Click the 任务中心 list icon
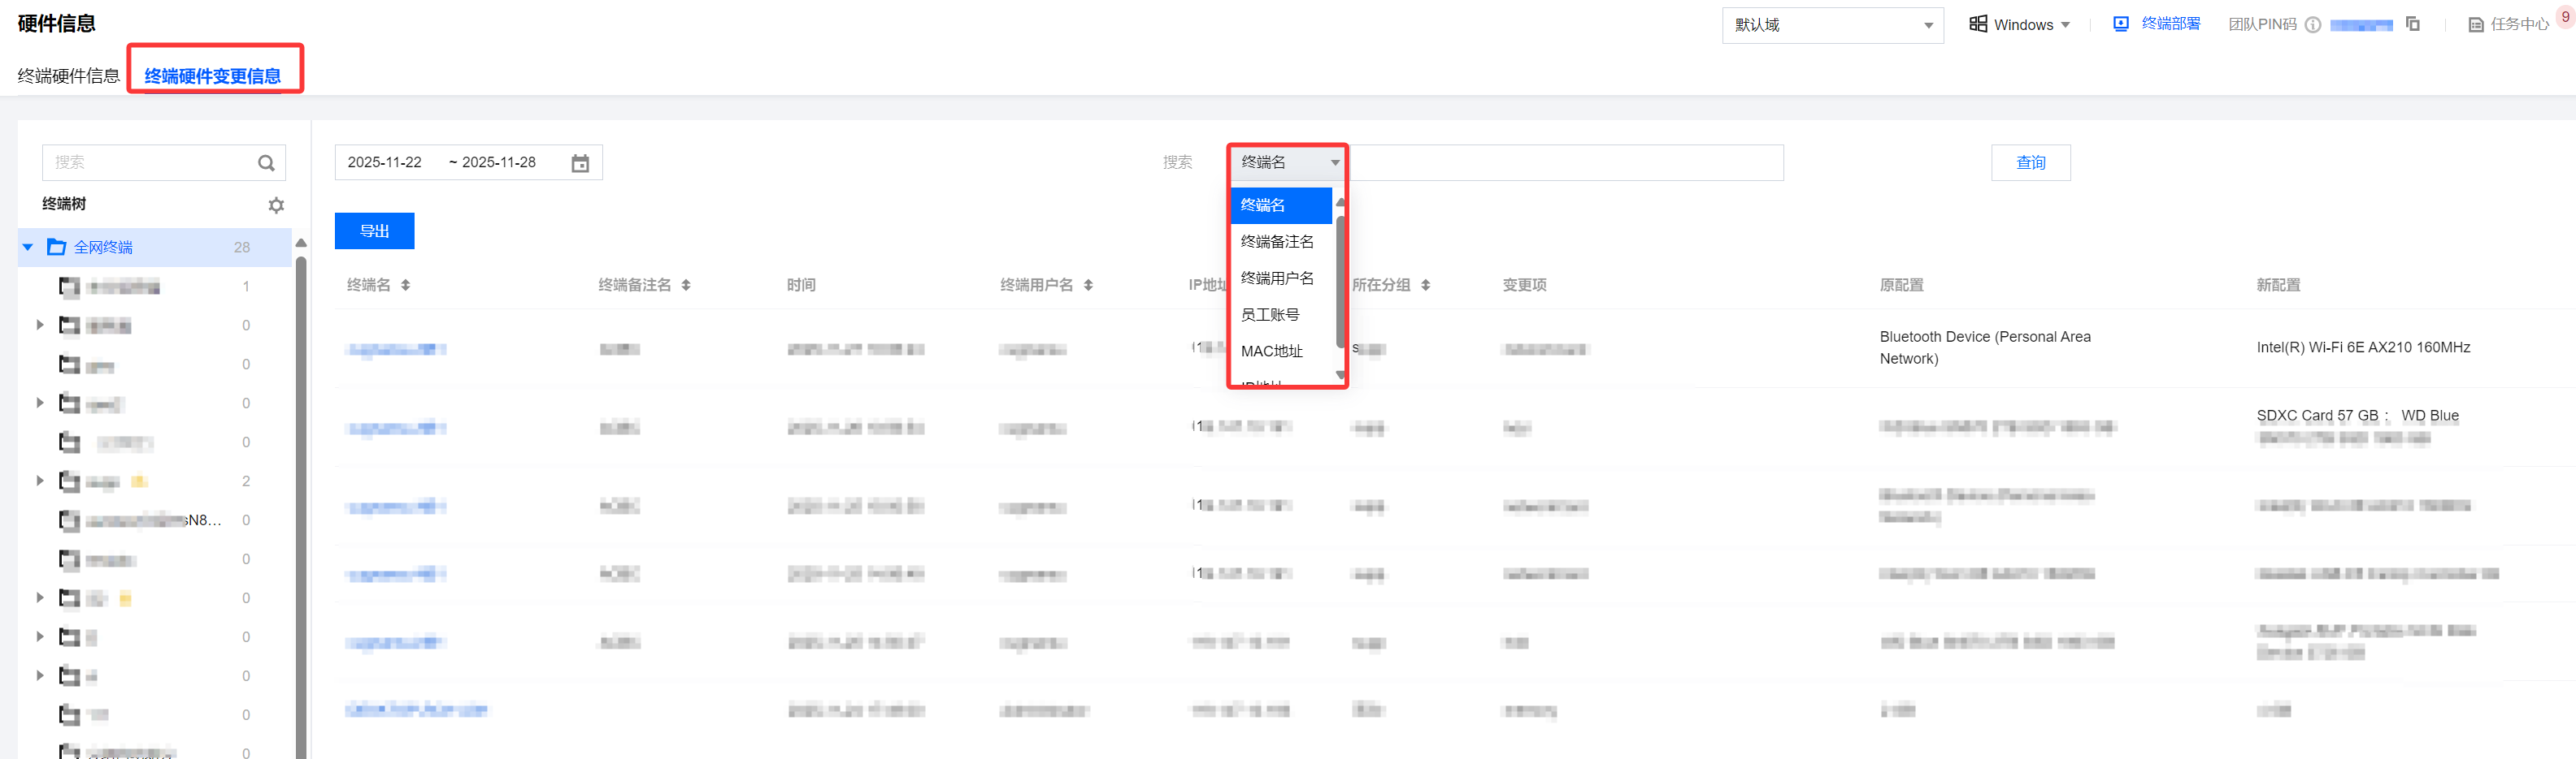2576x759 pixels. pos(2475,25)
